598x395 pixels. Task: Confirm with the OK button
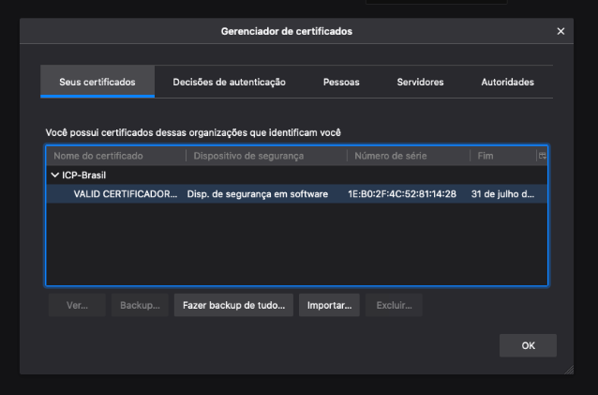pyautogui.click(x=528, y=346)
